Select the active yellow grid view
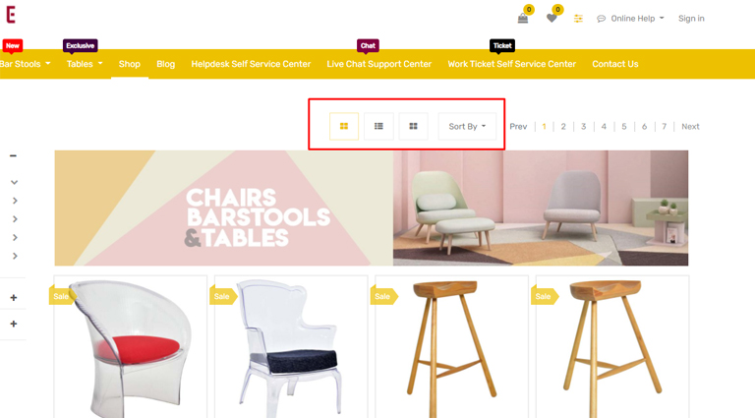This screenshot has height=418, width=755. [x=344, y=126]
